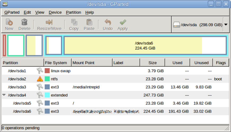The height and width of the screenshot is (132, 231).
Task: Click the Copy partition toolbar icon
Action: (x=74, y=22)
